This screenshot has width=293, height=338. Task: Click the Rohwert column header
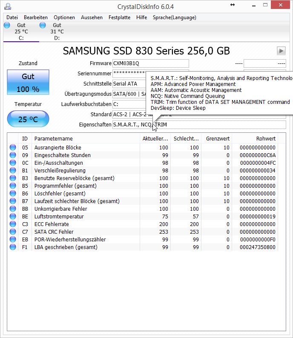click(x=255, y=139)
